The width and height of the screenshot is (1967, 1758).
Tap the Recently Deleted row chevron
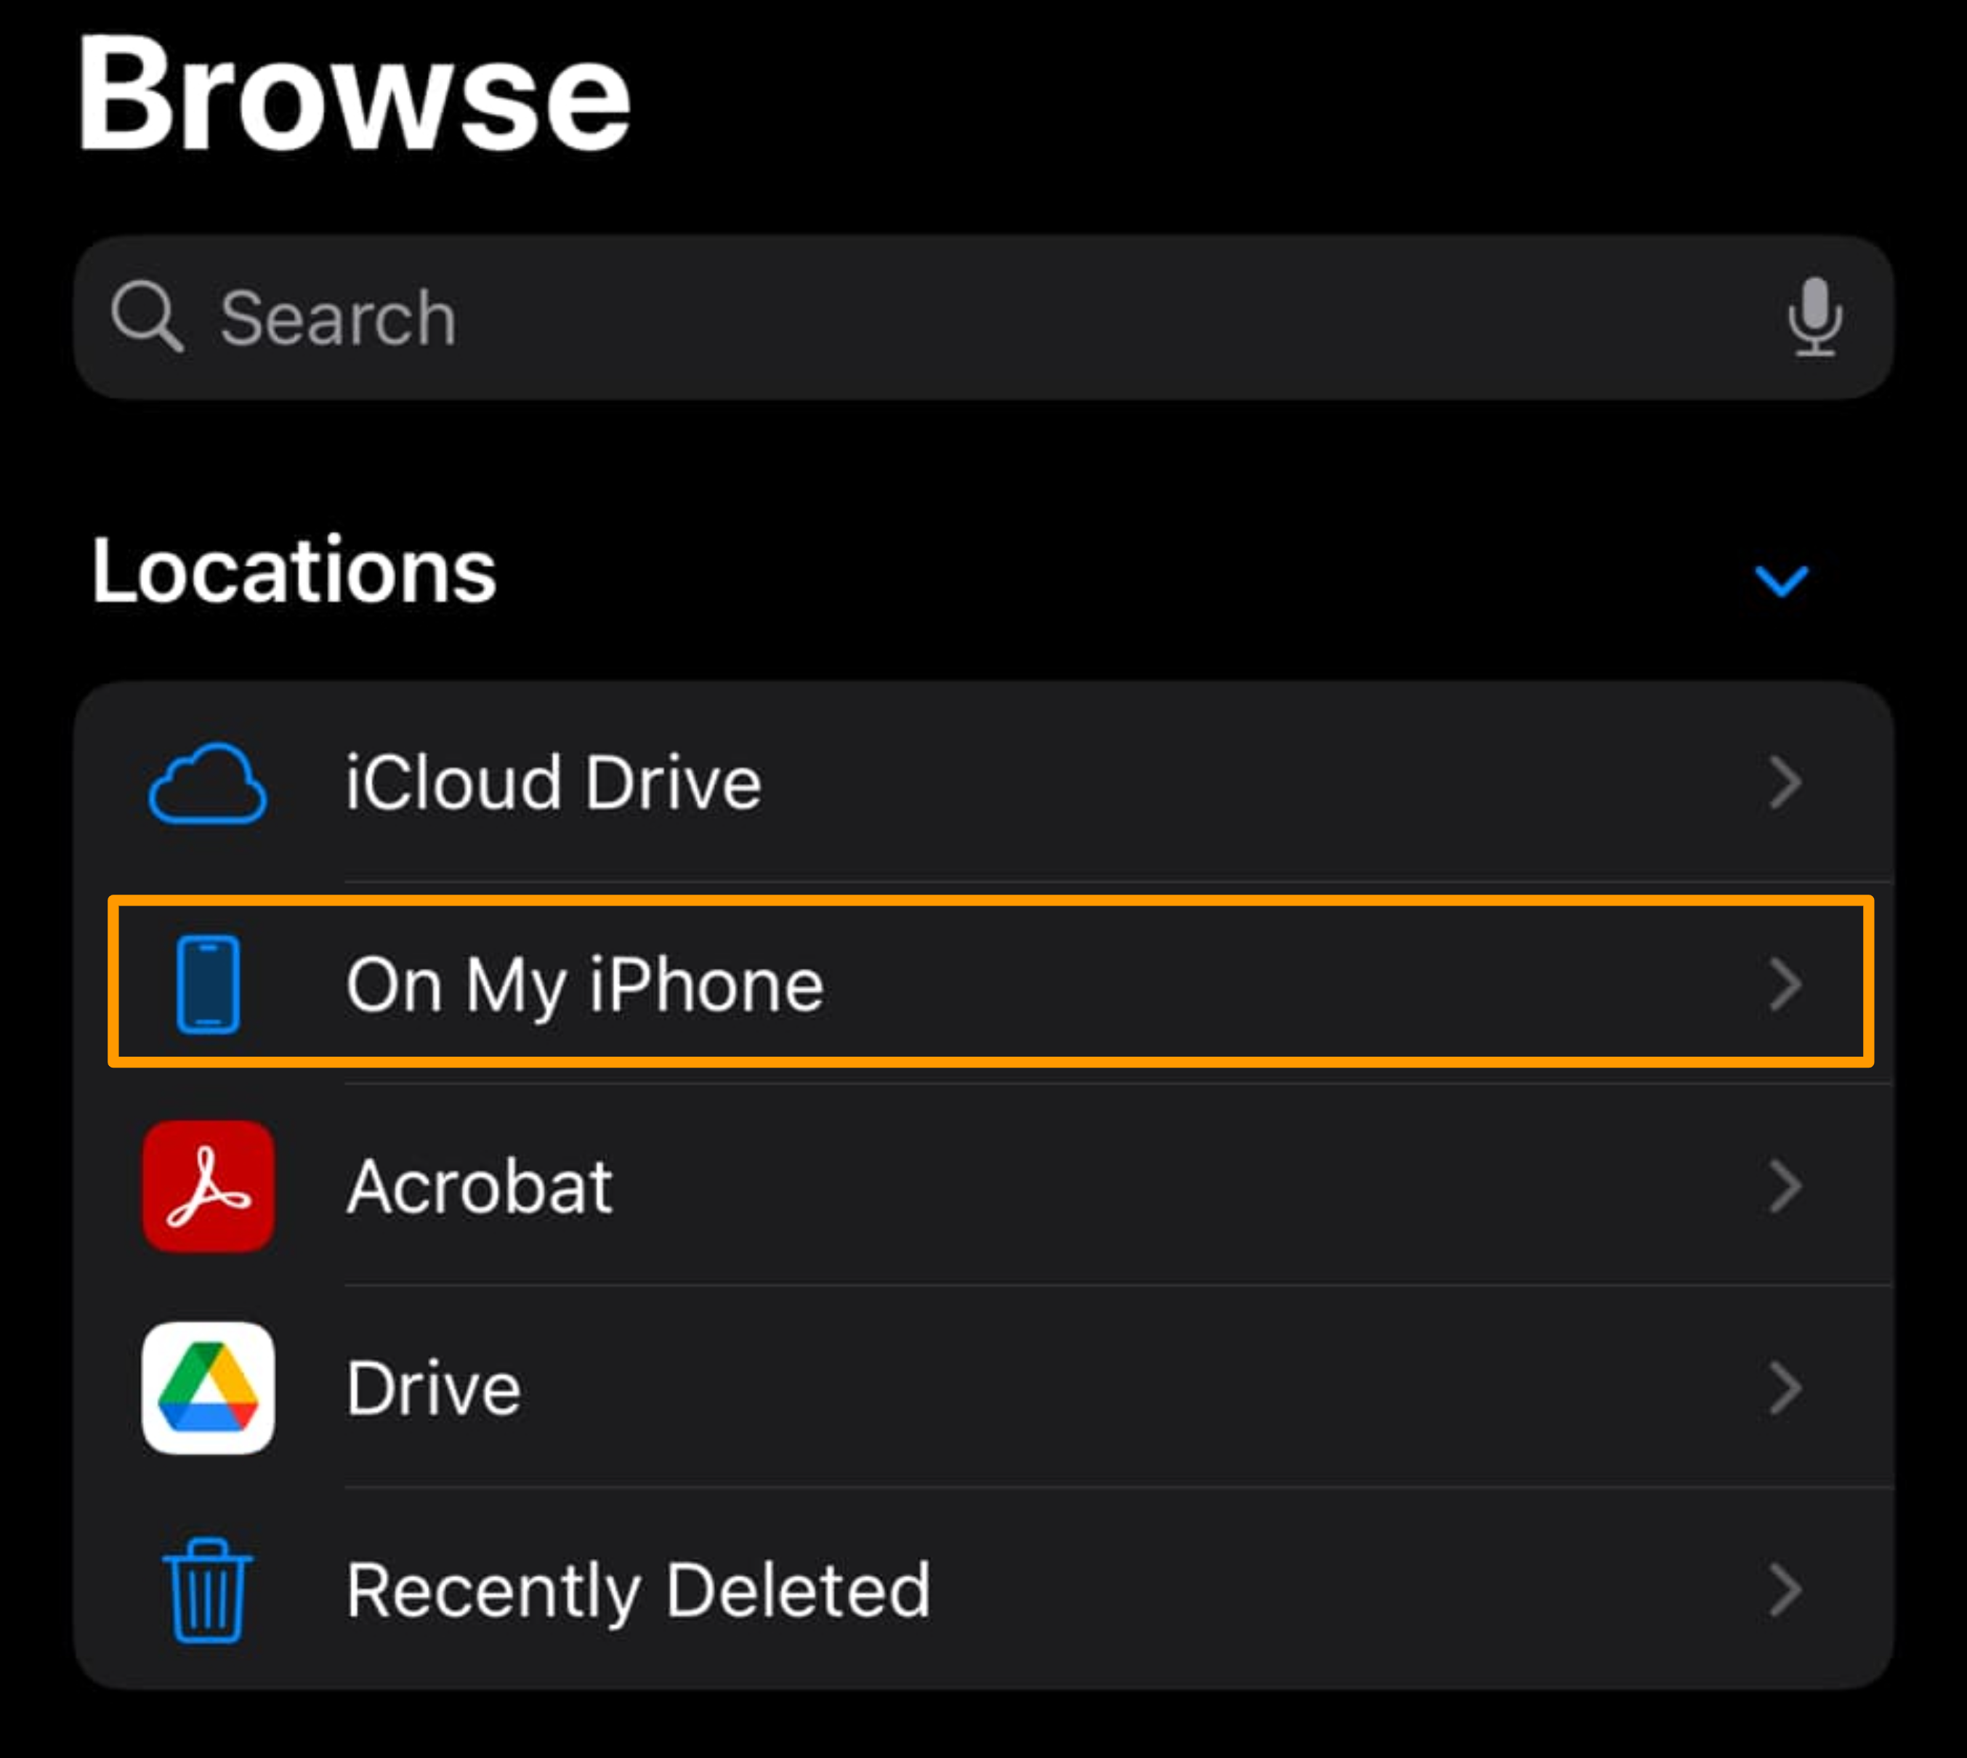tap(1785, 1590)
